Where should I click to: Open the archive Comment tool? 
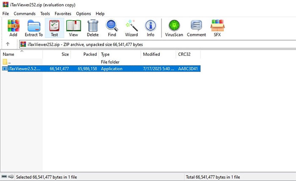tap(196, 28)
